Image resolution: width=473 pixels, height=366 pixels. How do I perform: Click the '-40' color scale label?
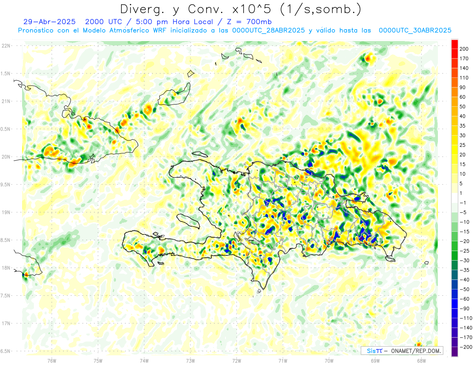(x=464, y=280)
